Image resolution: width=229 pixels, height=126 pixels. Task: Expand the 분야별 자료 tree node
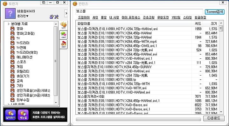click(x=9, y=24)
